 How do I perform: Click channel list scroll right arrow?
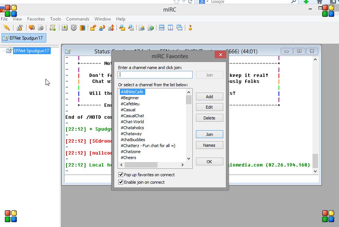click(x=183, y=165)
